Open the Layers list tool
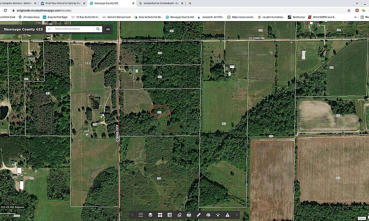 150,215
